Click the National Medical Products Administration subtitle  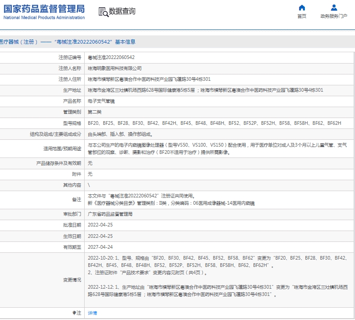coord(44,17)
